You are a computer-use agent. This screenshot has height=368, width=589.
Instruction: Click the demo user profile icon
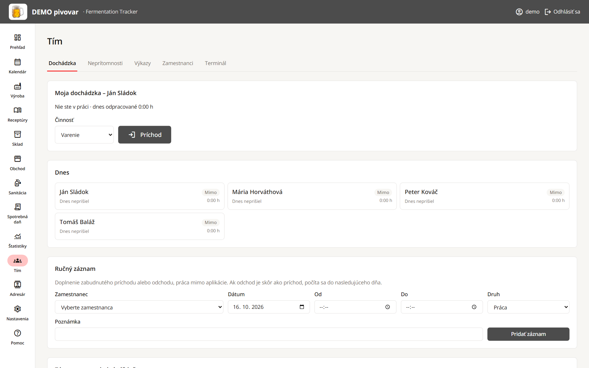click(x=519, y=12)
